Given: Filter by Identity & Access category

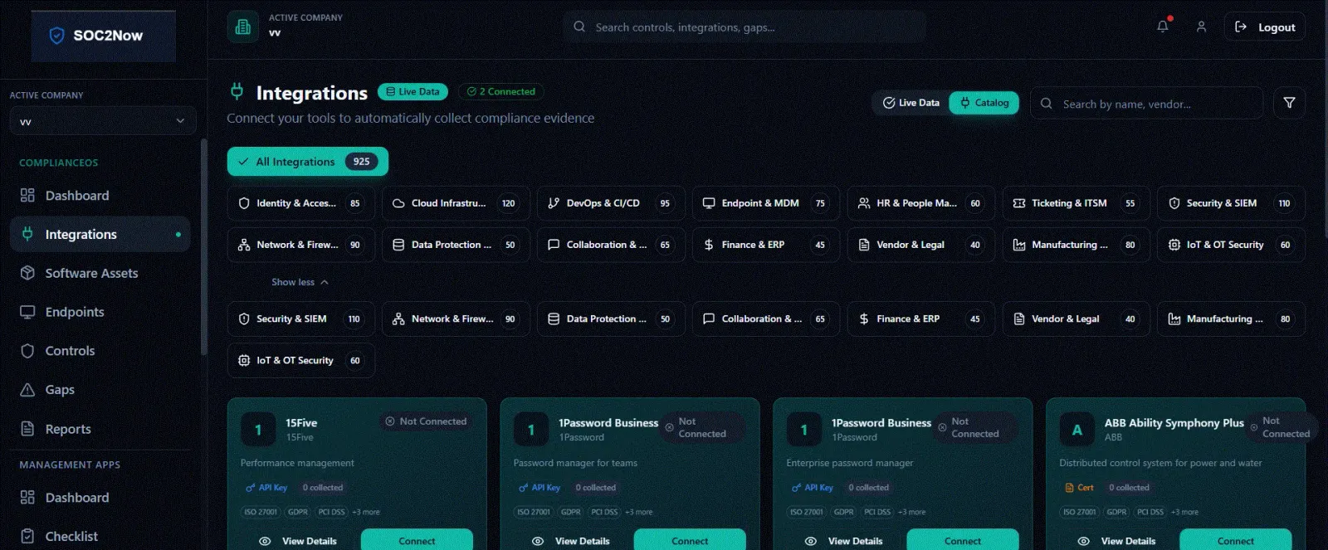Looking at the screenshot, I should coord(300,203).
